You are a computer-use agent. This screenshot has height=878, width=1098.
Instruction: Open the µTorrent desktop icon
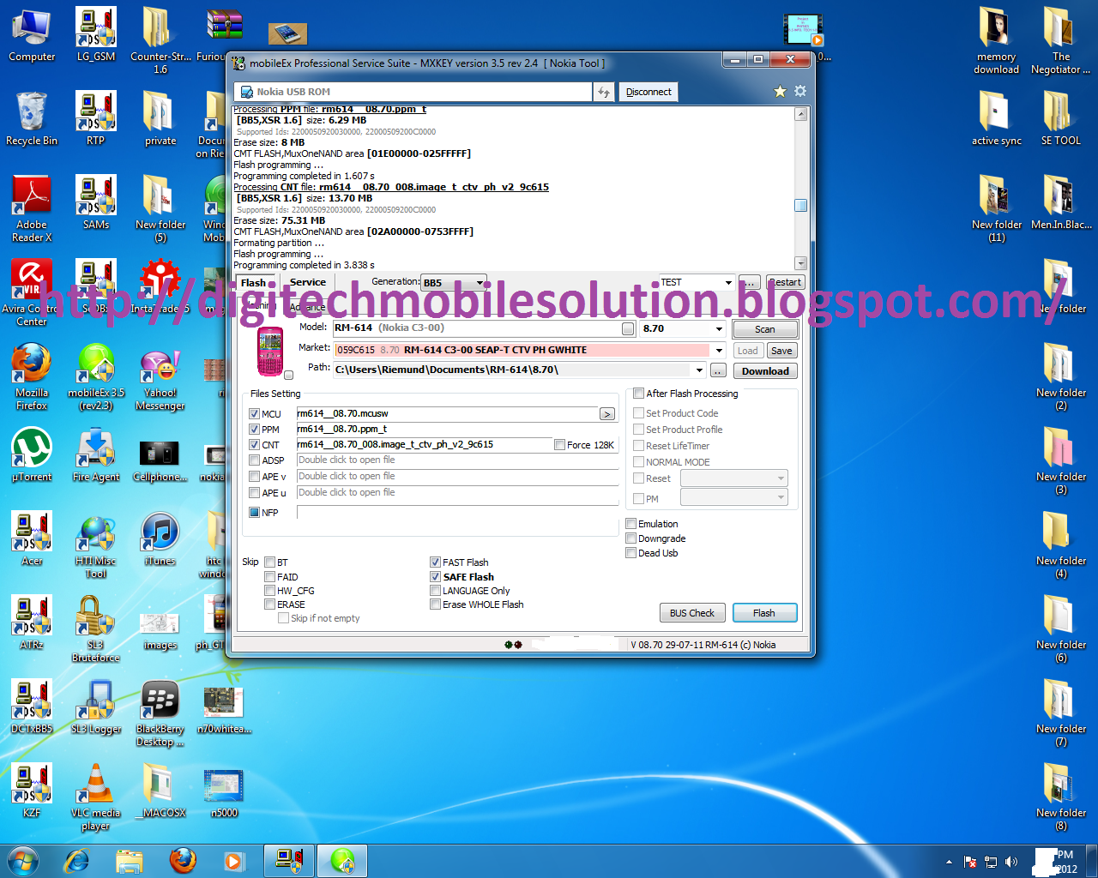[32, 455]
